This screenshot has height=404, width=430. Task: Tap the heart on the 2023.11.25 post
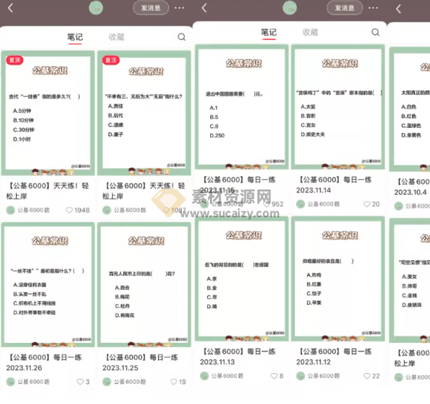pyautogui.click(x=173, y=382)
